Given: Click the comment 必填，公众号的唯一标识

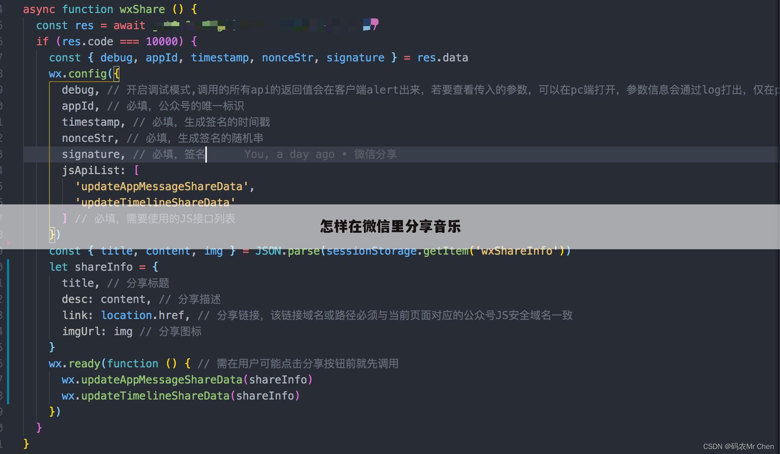Looking at the screenshot, I should click(175, 106).
